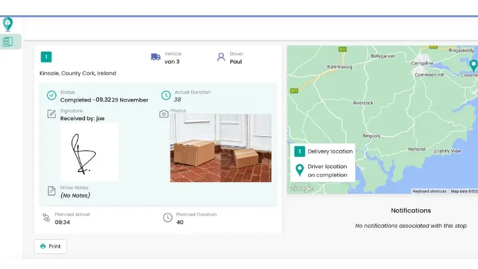Viewport: 478px width, 269px height.
Task: Click the Google logo on the map
Action: tap(301, 189)
